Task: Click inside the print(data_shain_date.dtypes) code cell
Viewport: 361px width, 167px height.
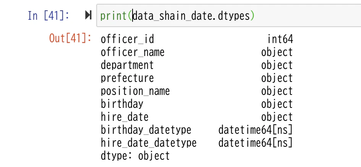Action: pos(228,16)
